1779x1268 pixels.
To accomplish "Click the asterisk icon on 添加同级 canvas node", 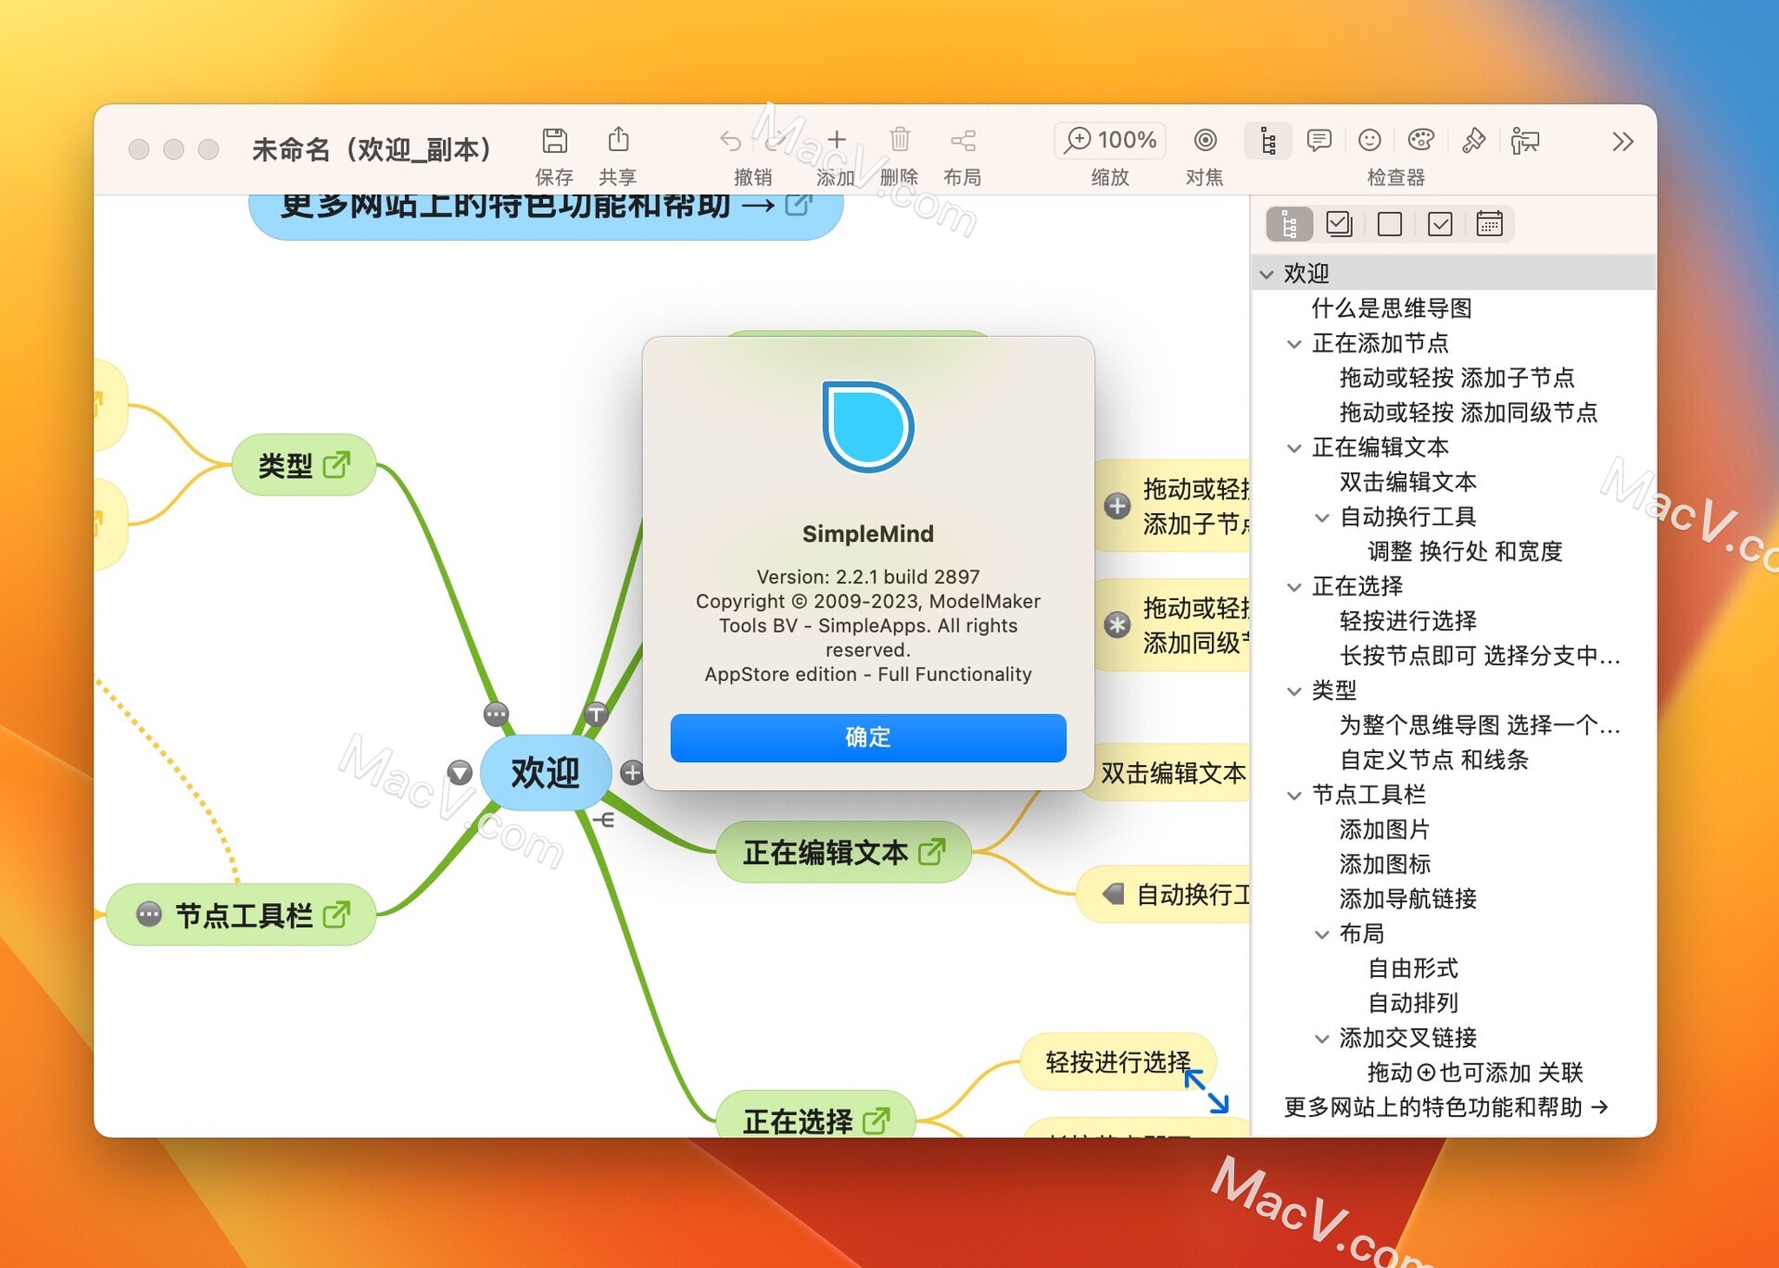I will click(x=1117, y=625).
